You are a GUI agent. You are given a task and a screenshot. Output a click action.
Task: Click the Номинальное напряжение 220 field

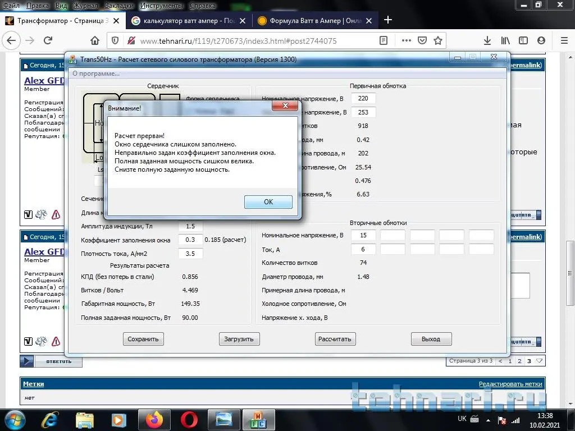click(363, 98)
